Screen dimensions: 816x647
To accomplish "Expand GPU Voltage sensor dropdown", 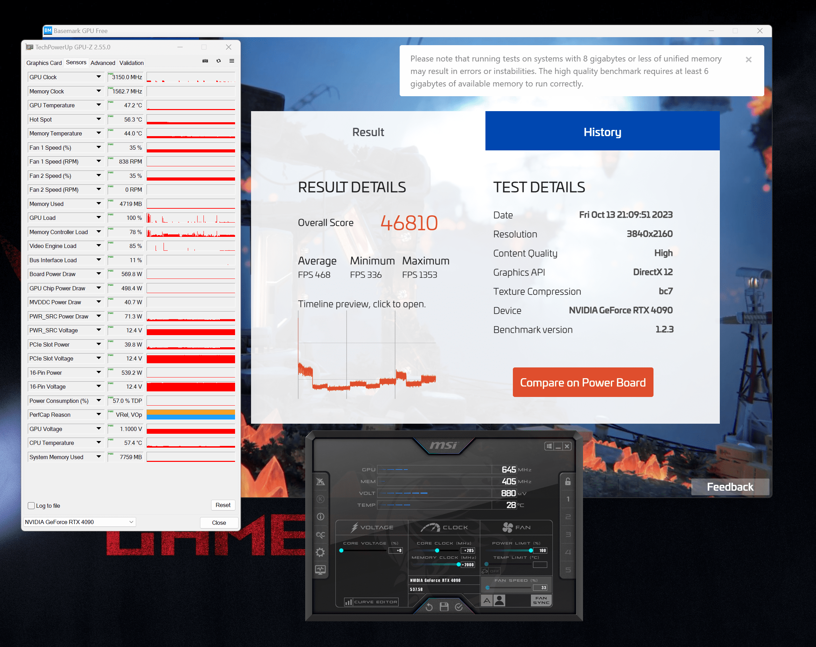I will tap(99, 429).
